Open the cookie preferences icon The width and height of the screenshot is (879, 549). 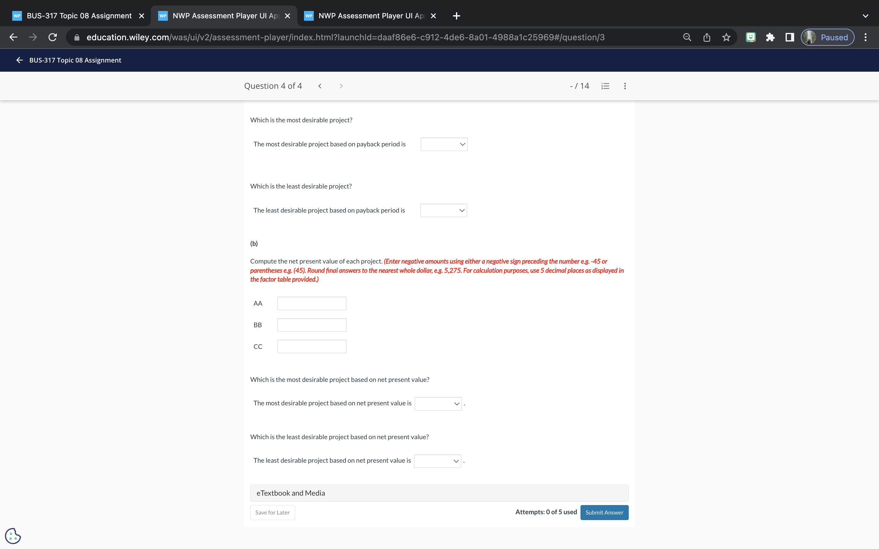click(13, 536)
